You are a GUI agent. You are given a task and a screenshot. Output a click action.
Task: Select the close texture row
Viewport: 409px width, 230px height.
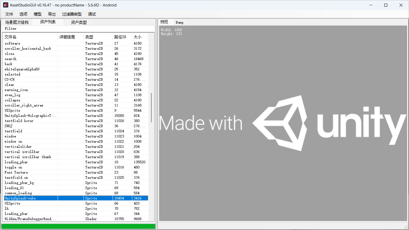click(x=76, y=54)
